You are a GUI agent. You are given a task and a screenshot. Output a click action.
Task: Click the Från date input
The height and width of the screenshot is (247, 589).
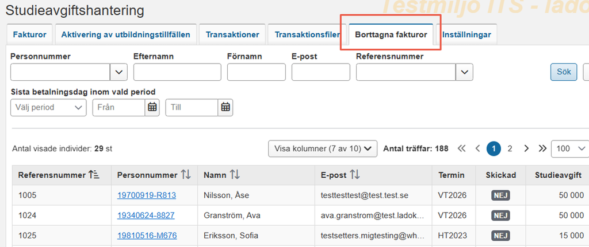pyautogui.click(x=118, y=107)
